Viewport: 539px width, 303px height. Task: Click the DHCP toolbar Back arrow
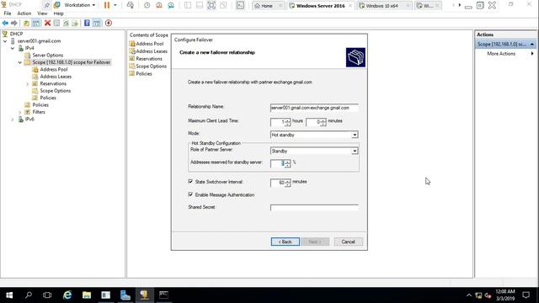coord(5,23)
